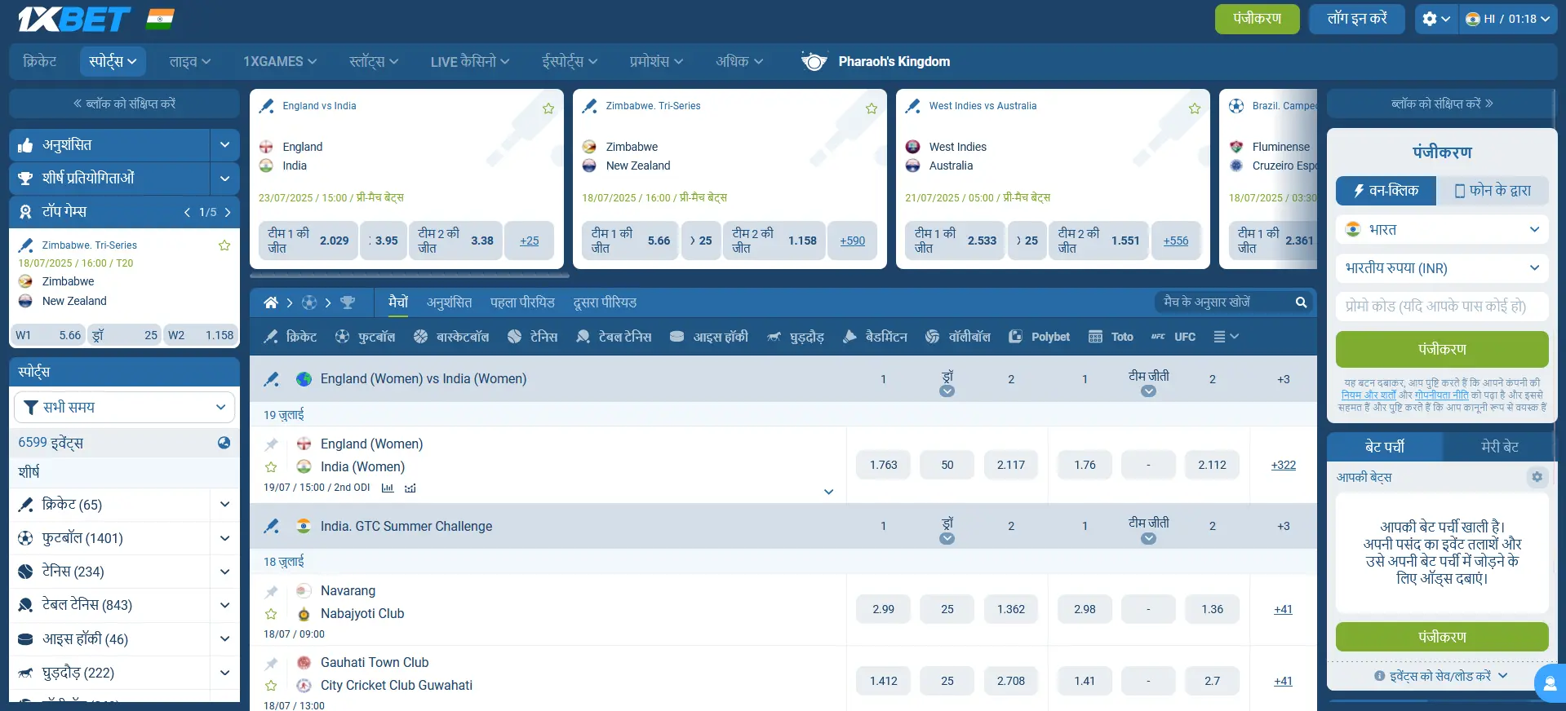The image size is (1566, 711).
Task: Favorite the England vs India card star
Action: click(548, 108)
